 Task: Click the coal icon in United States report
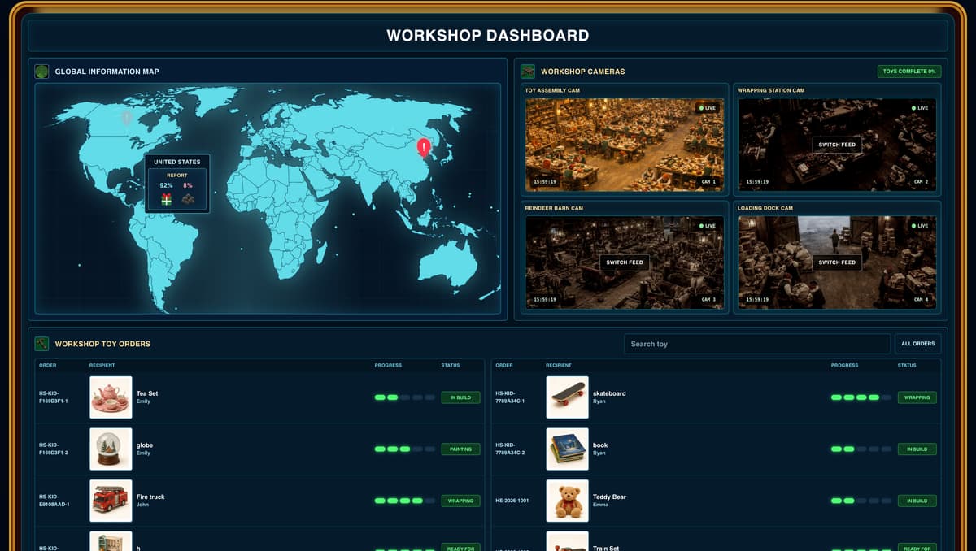[x=188, y=199]
